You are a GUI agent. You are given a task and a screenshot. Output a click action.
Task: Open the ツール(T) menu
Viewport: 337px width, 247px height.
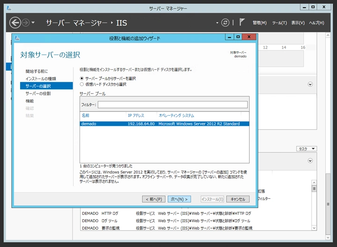(x=279, y=23)
